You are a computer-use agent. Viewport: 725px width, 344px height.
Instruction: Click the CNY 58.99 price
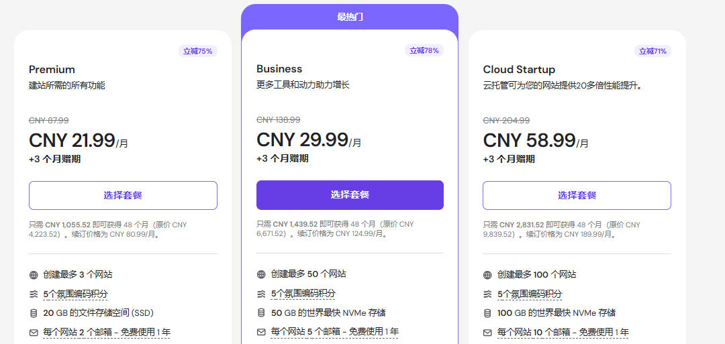529,140
